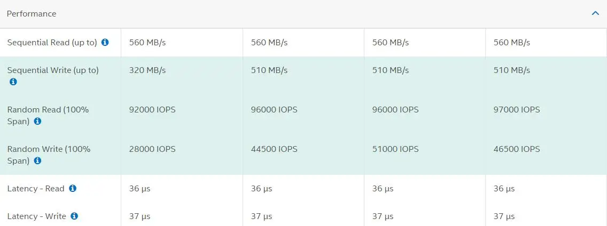Click the Performance section header title
The image size is (607, 226).
(32, 14)
